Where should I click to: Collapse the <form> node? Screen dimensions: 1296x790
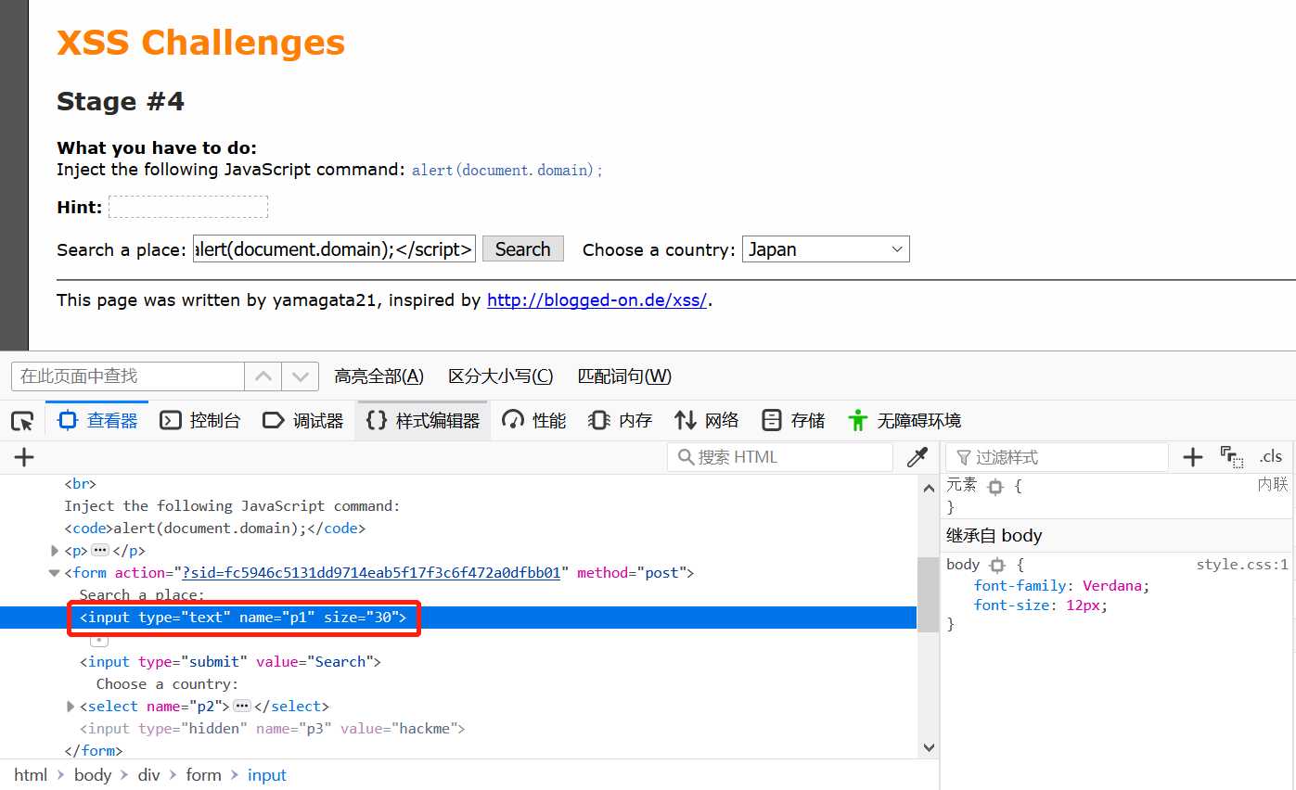point(55,573)
